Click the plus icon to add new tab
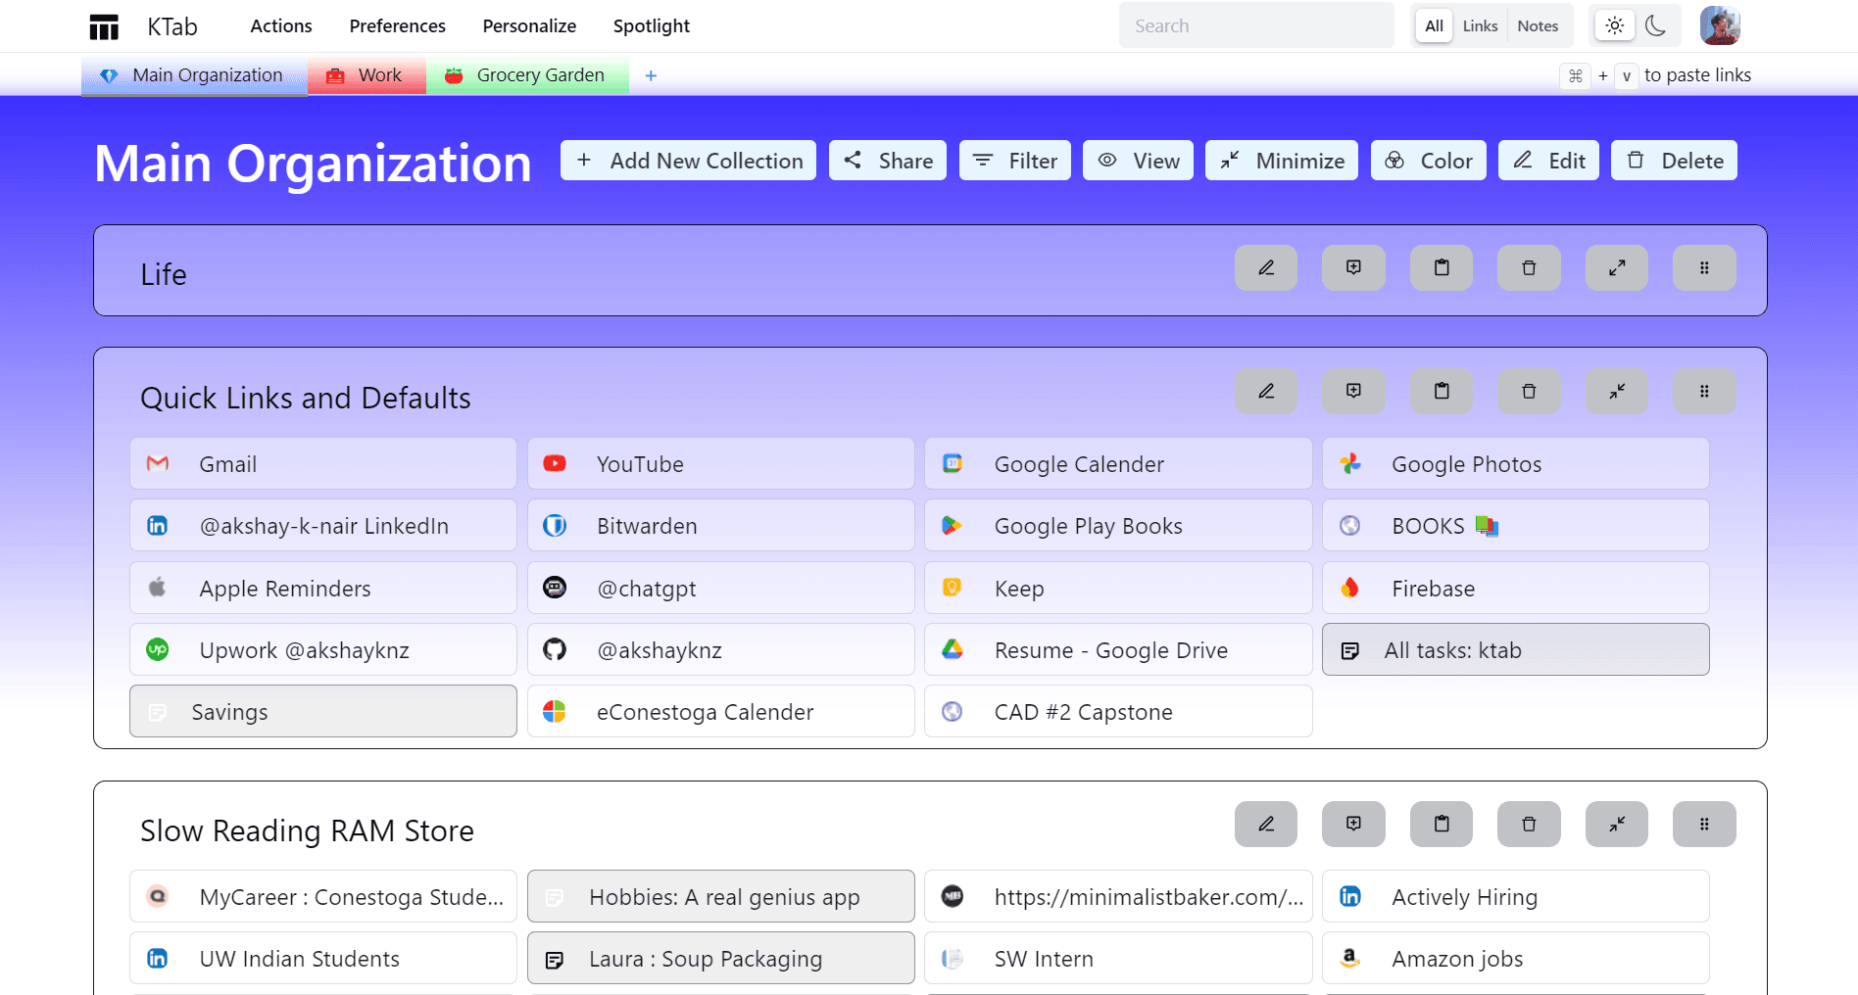Viewport: 1858px width, 995px height. 651,75
